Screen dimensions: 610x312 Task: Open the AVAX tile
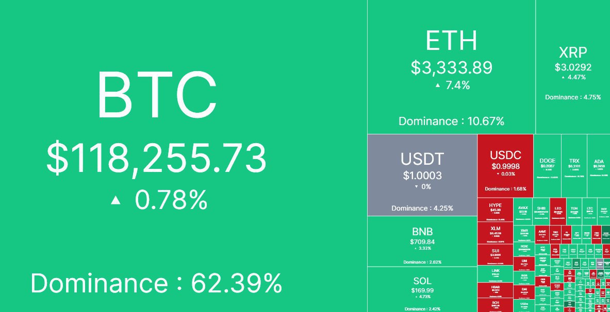click(523, 212)
